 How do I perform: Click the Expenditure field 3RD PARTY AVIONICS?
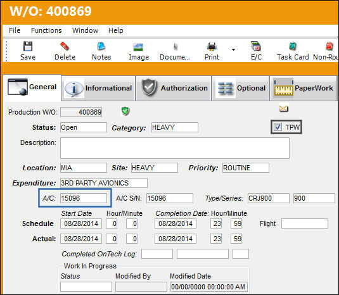(104, 183)
